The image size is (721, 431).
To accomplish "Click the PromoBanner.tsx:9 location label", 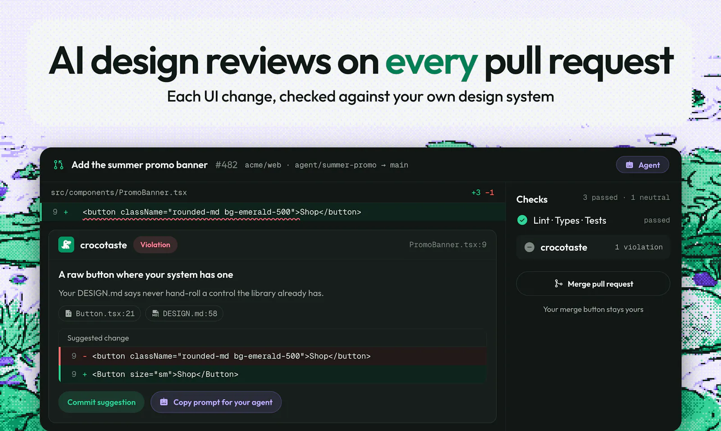I will (x=448, y=245).
